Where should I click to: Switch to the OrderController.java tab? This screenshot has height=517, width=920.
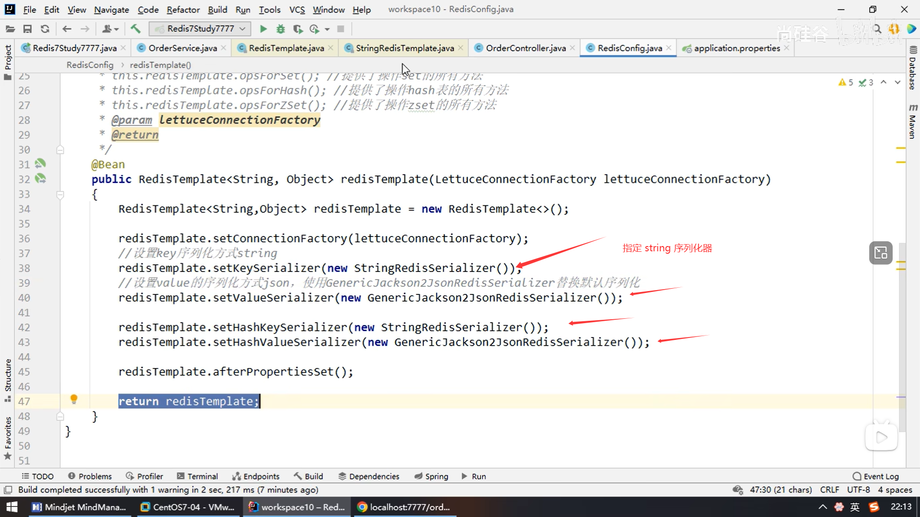click(x=525, y=48)
